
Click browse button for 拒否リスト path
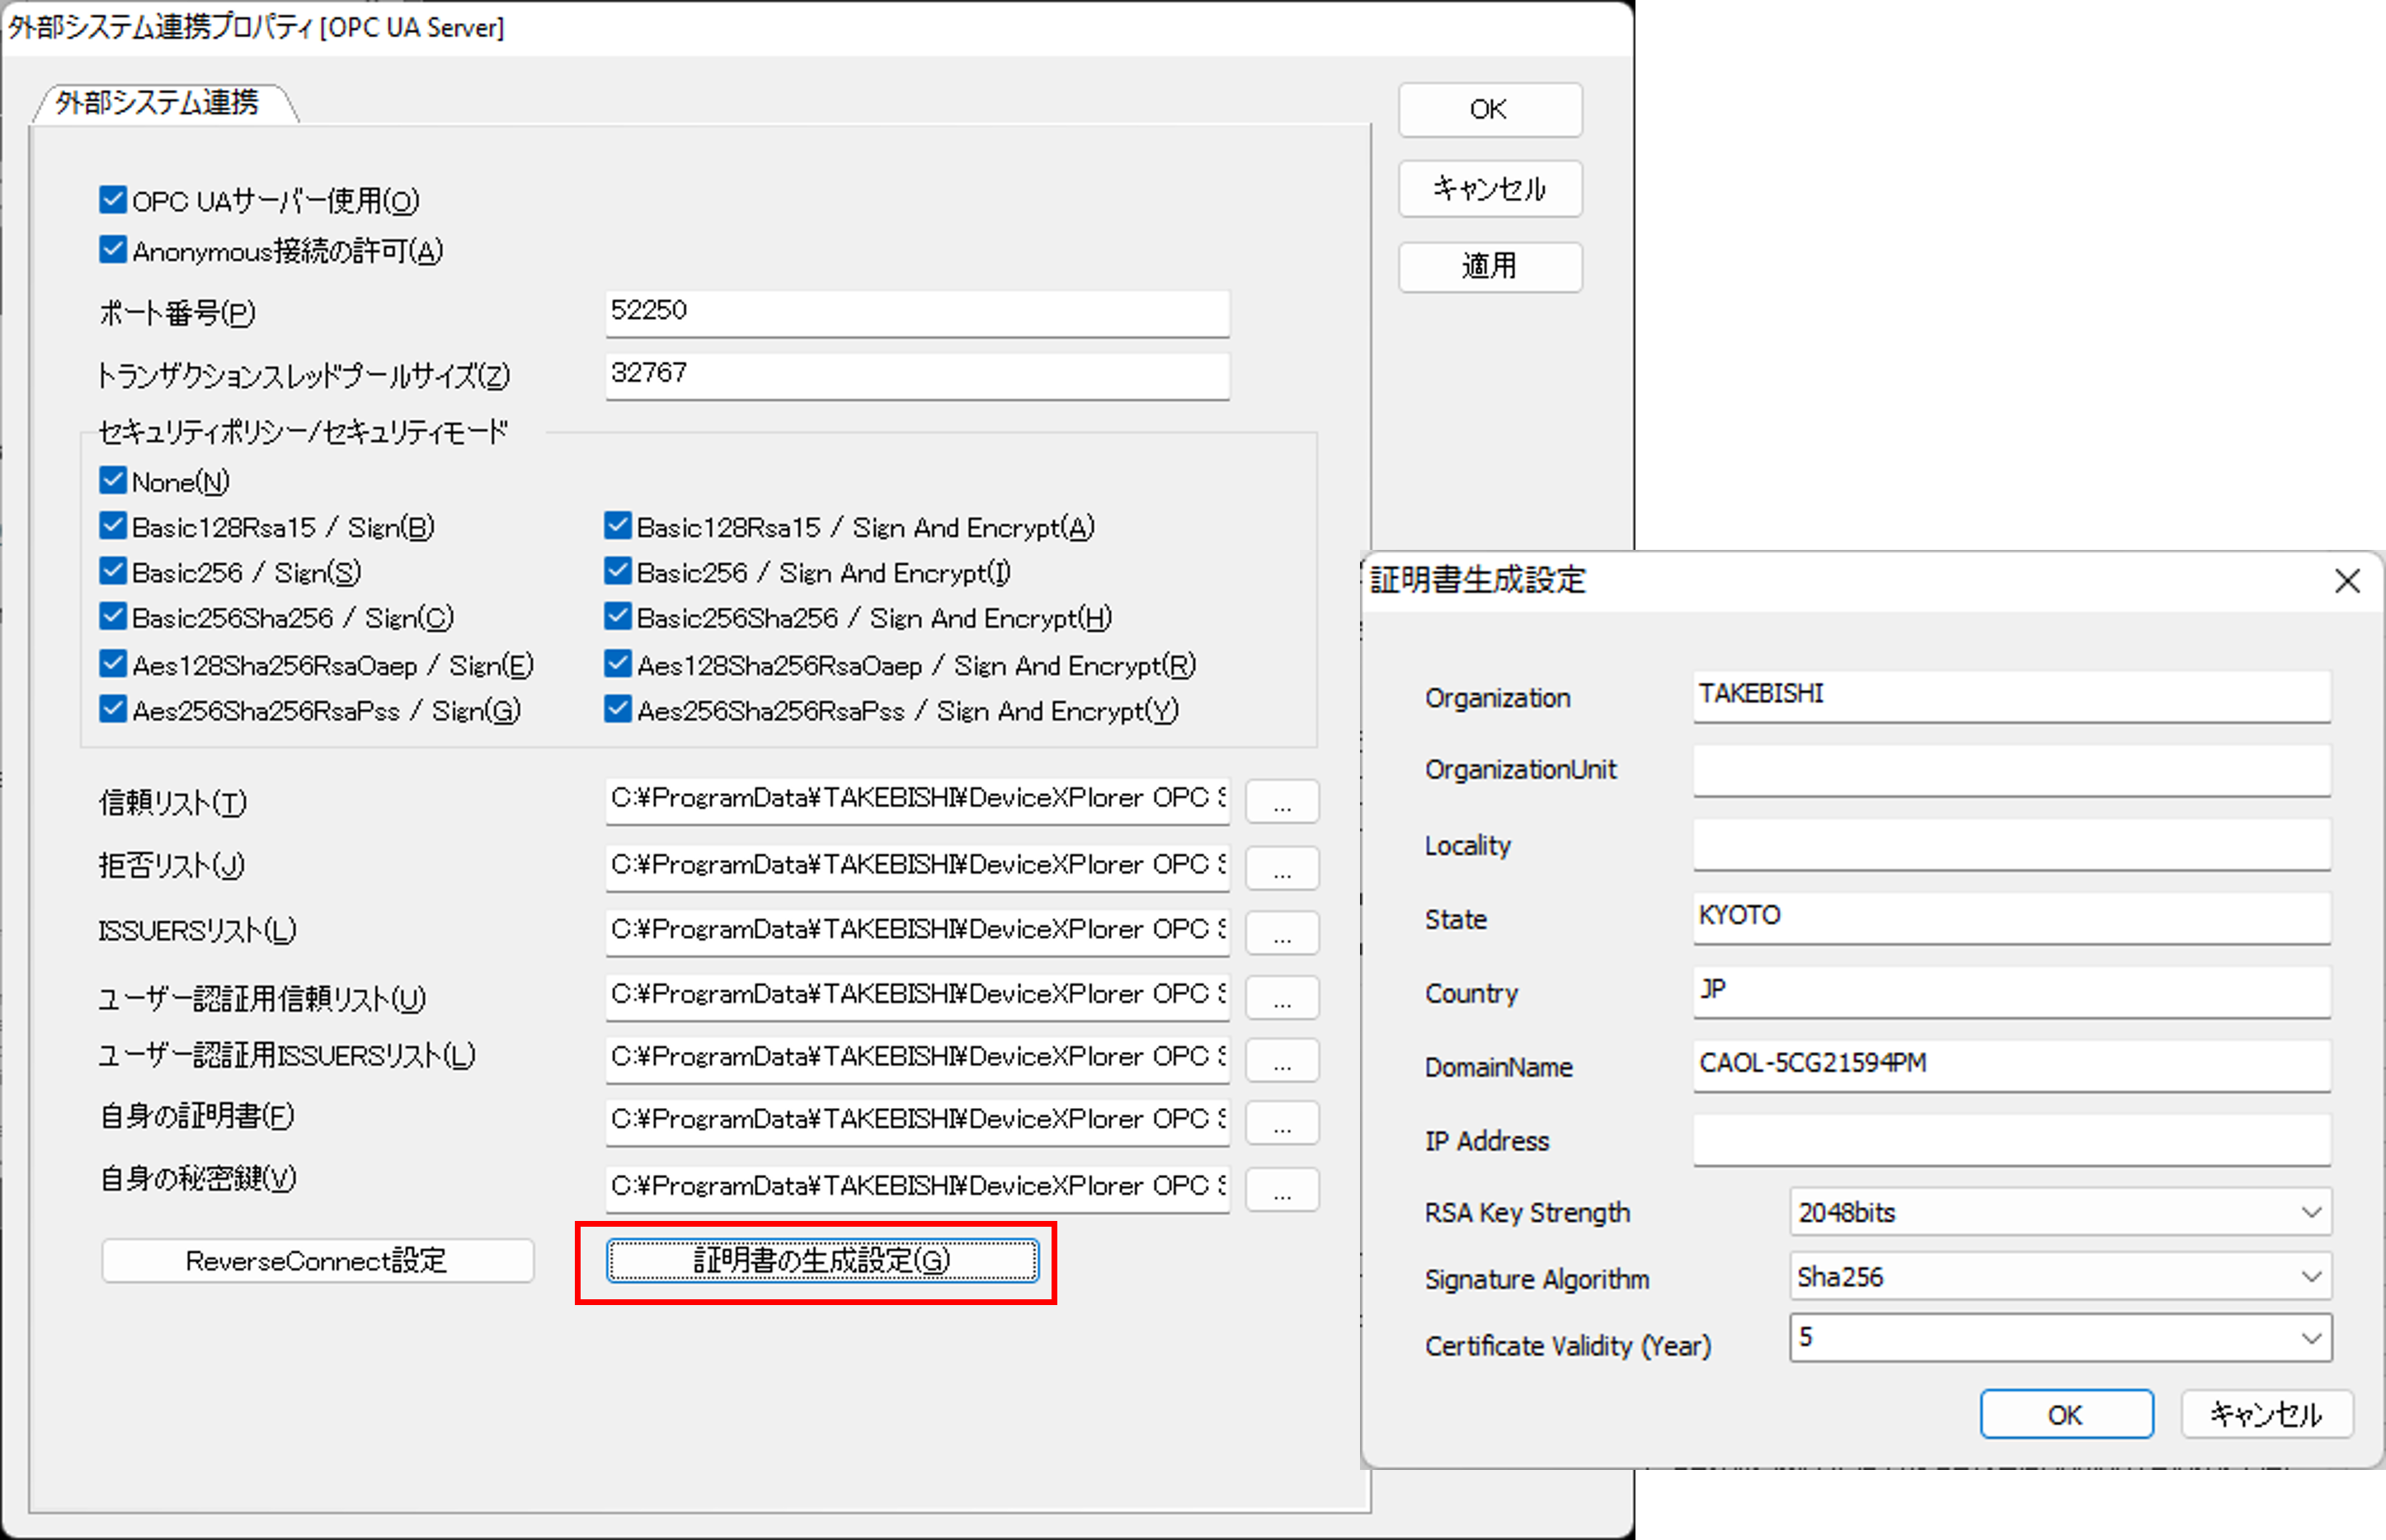tap(1282, 868)
